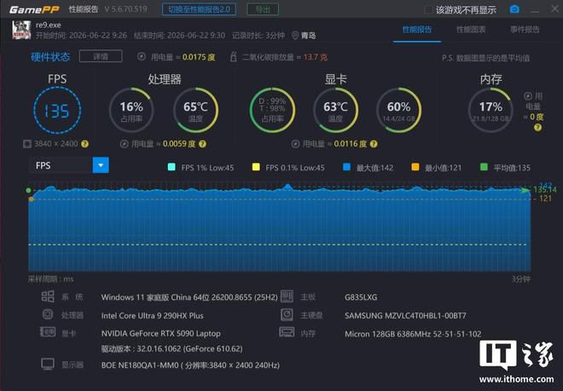Click the NVIDIA GeForce RTX 5090 Laptop text

[161, 333]
